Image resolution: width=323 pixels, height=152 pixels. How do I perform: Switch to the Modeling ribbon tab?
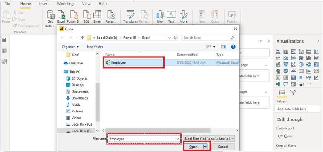(65, 4)
